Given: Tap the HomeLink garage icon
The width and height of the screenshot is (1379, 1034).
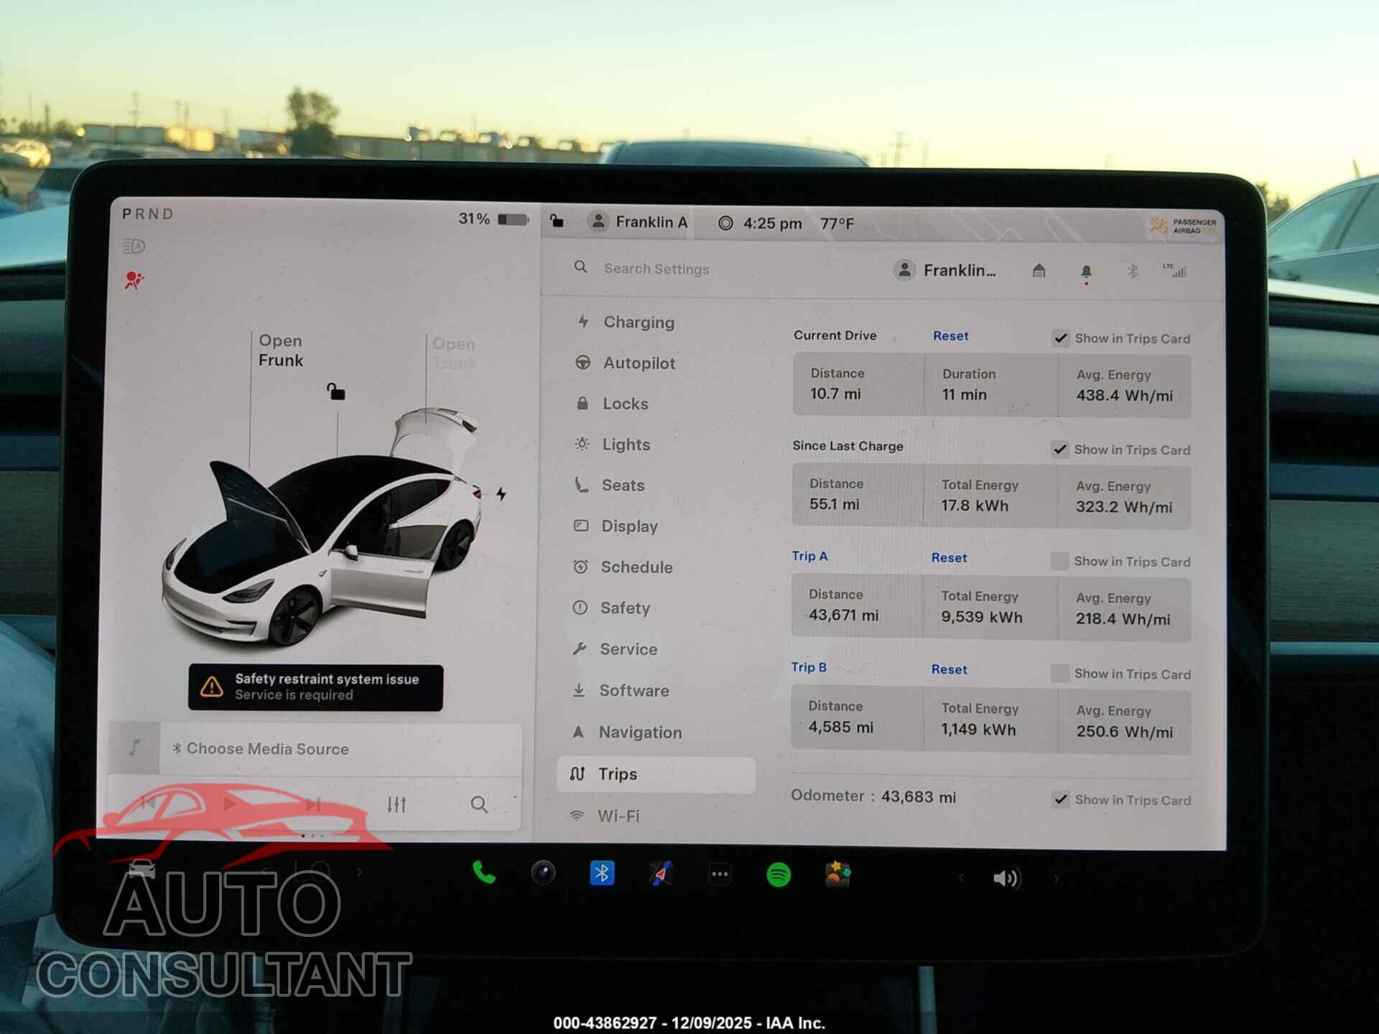Looking at the screenshot, I should tap(1039, 271).
